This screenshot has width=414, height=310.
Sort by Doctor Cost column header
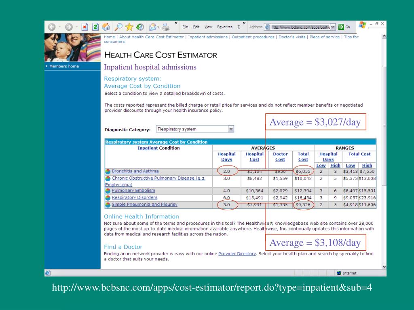[280, 157]
